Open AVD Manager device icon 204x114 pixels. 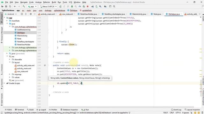(x=96, y=6)
